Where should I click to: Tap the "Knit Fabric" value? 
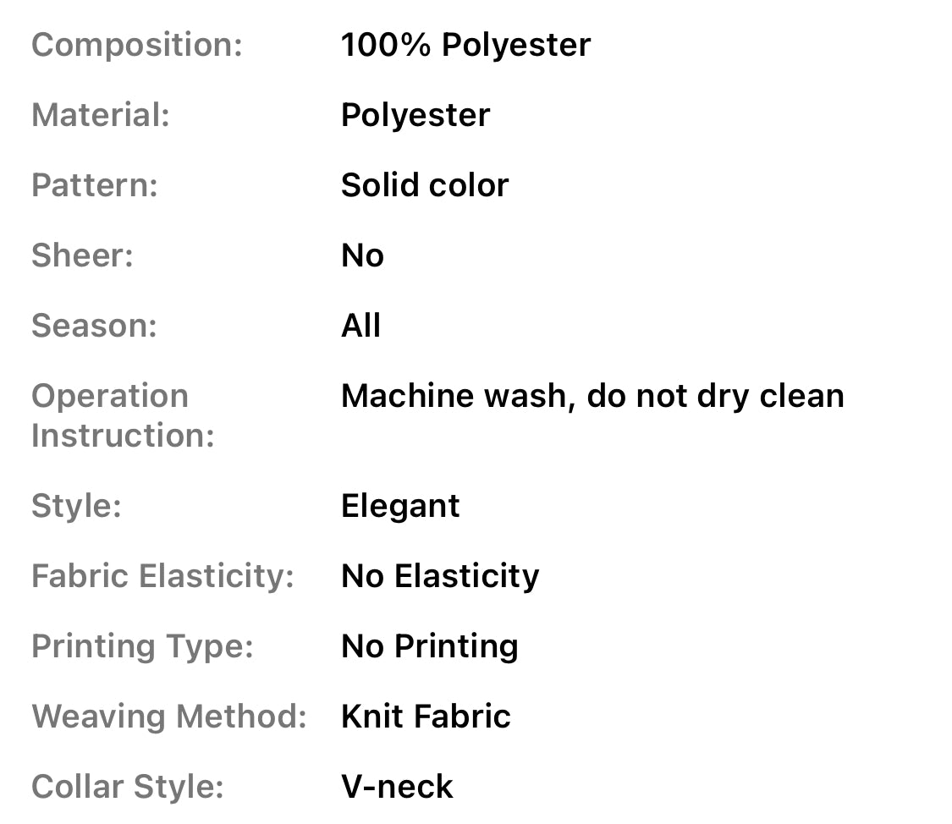[x=426, y=717]
